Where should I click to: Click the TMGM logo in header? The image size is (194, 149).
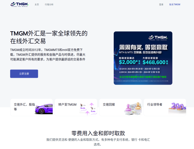[x=19, y=4]
